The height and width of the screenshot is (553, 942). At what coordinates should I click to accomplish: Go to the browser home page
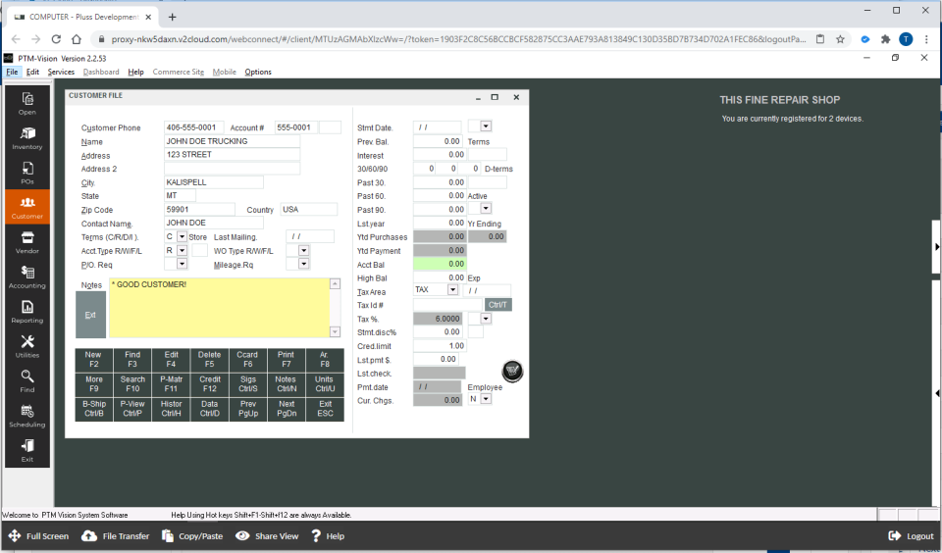(x=77, y=39)
